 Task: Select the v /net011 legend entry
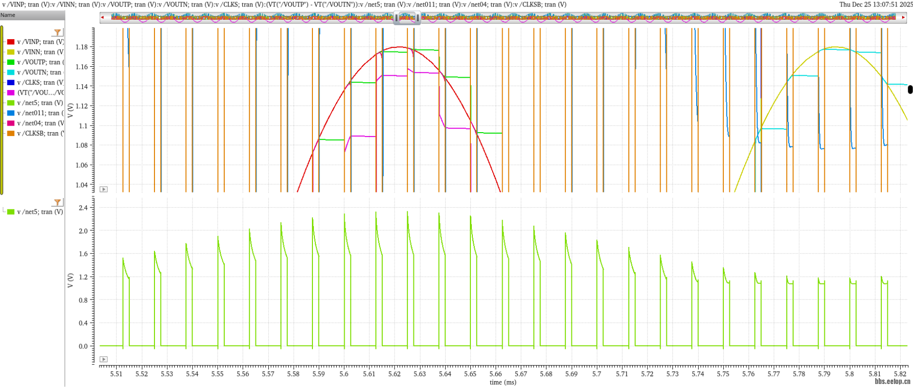point(40,113)
